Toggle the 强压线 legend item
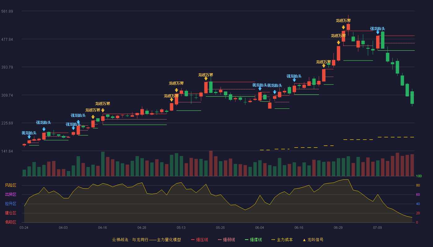This screenshot has height=247, width=433. coord(199,240)
